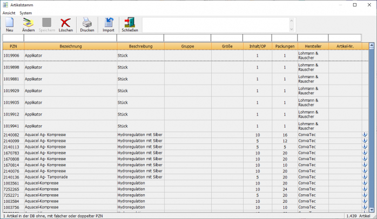377x219 pixels.
Task: Sort by Beschreibung column header
Action: click(140, 46)
